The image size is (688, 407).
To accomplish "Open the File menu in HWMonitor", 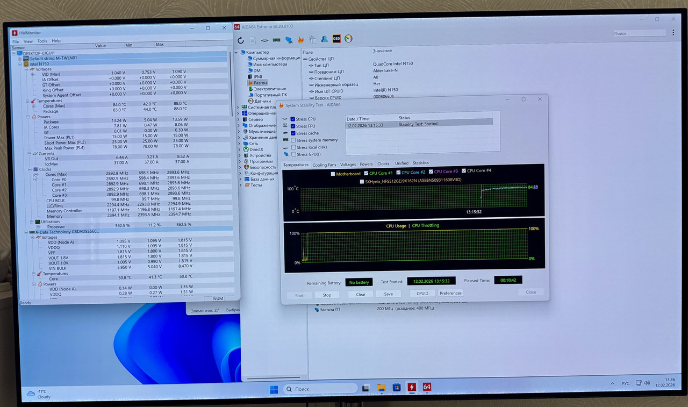I will [16, 41].
